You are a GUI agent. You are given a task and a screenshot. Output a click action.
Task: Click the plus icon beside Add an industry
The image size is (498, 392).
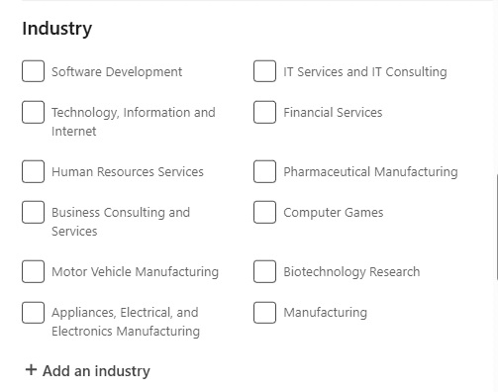(x=31, y=370)
